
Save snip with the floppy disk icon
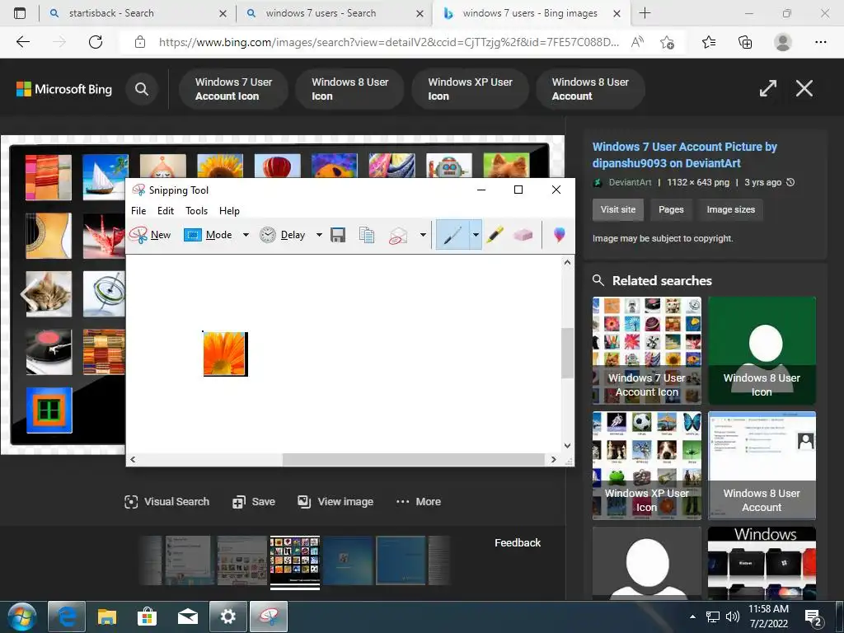click(x=338, y=235)
